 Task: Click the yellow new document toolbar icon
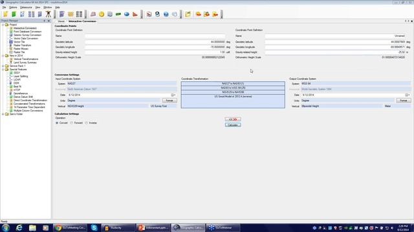click(5, 14)
